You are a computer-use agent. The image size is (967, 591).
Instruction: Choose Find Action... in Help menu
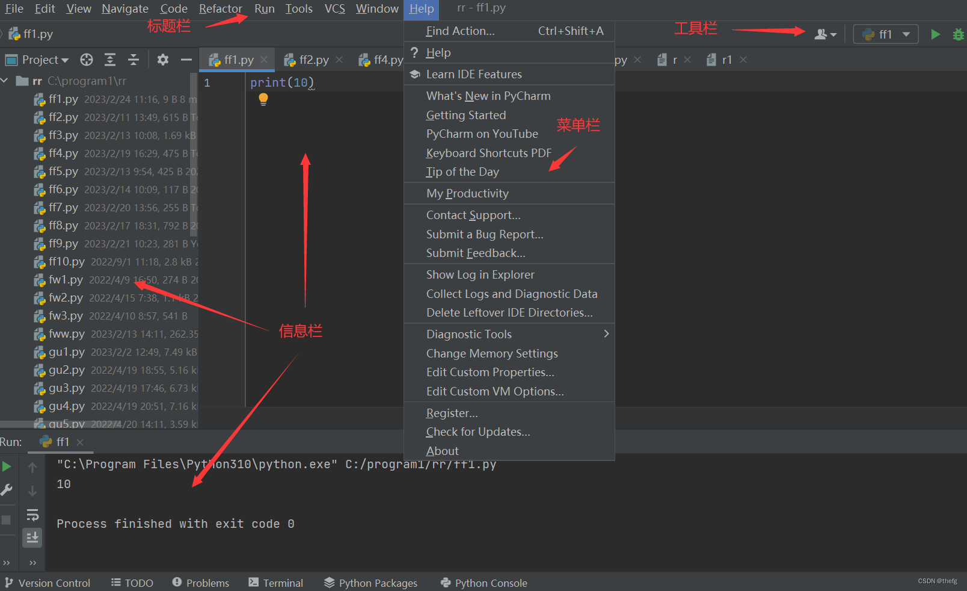(509, 31)
